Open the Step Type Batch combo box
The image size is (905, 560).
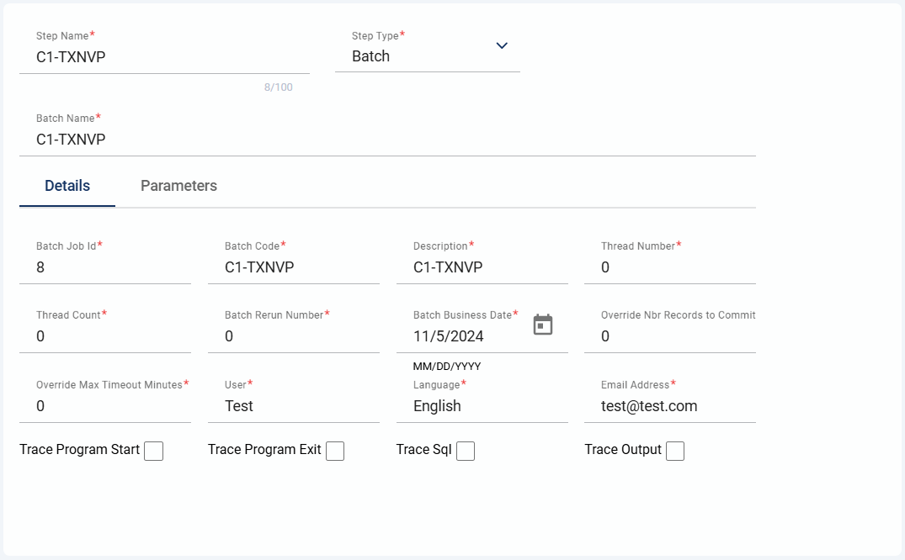point(417,56)
